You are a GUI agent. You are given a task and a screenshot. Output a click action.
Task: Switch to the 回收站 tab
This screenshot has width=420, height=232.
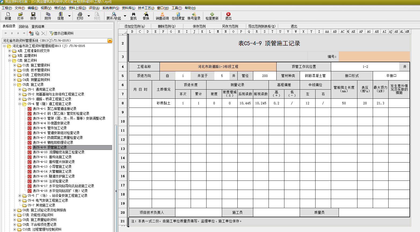(x=24, y=27)
